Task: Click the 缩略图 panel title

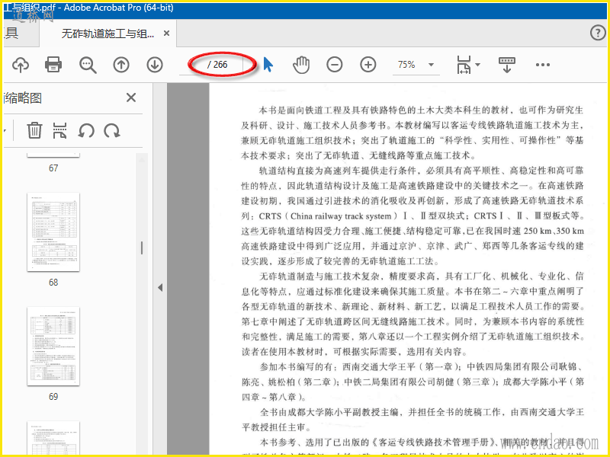Action: point(24,98)
